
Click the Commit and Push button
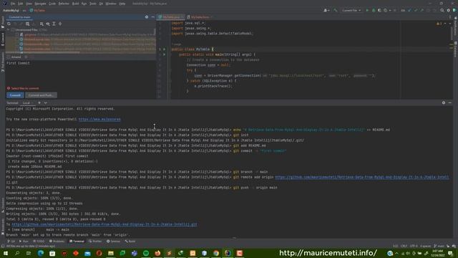(x=41, y=95)
